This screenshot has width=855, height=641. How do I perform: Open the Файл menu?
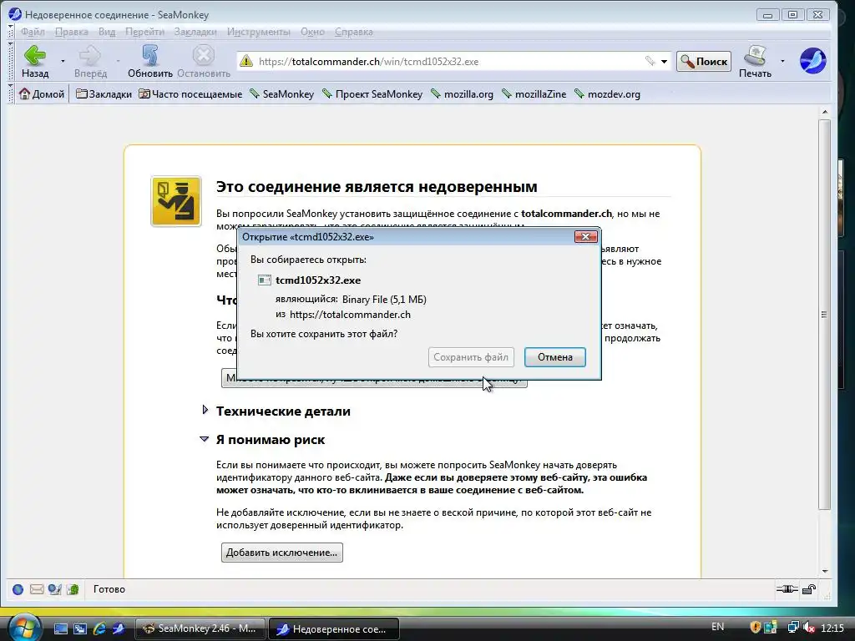33,32
